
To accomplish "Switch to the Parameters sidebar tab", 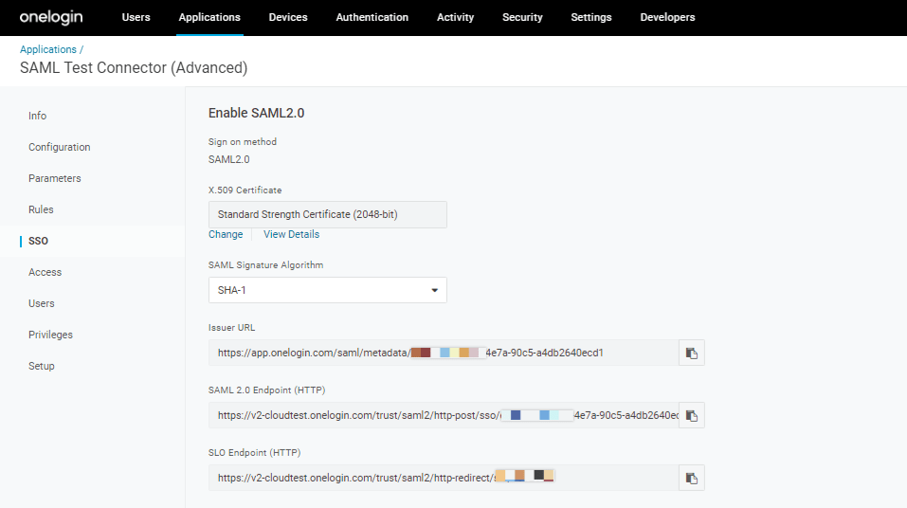I will (x=55, y=178).
